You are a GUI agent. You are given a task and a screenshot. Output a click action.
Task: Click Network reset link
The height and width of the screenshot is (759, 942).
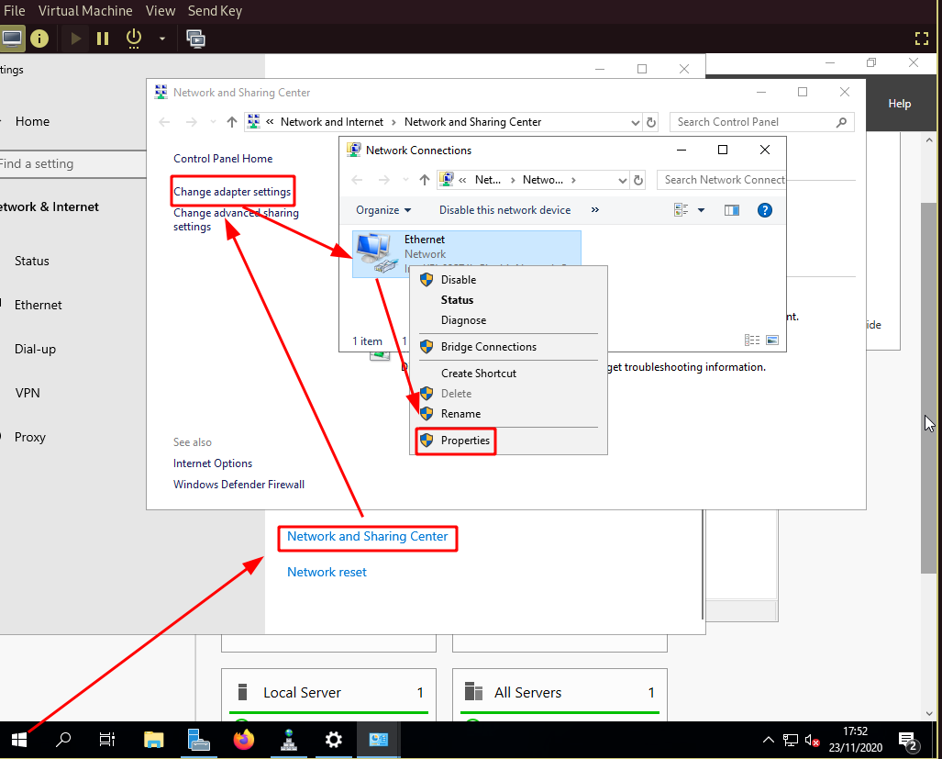(x=327, y=572)
